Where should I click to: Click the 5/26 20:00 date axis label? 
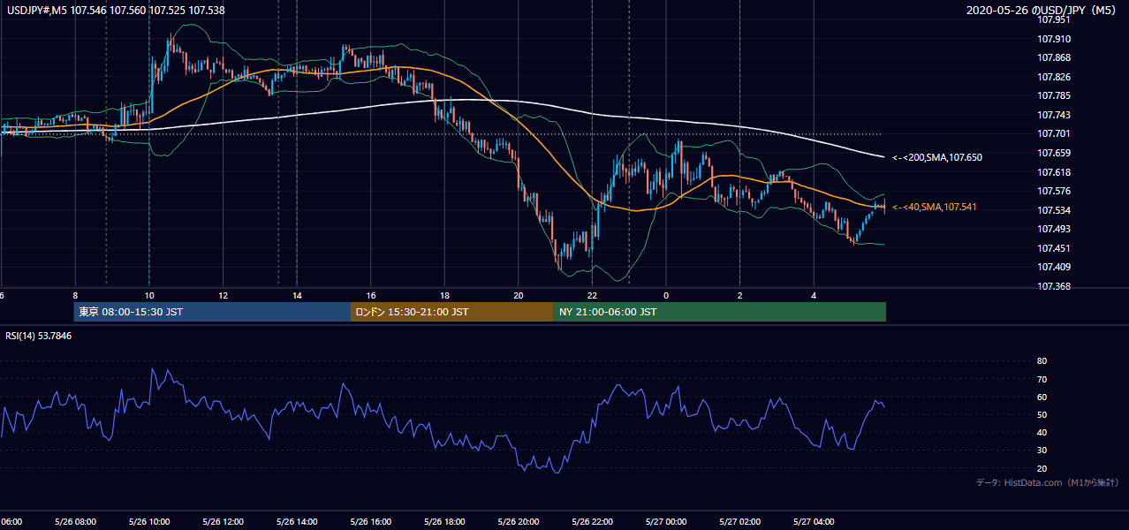click(519, 522)
